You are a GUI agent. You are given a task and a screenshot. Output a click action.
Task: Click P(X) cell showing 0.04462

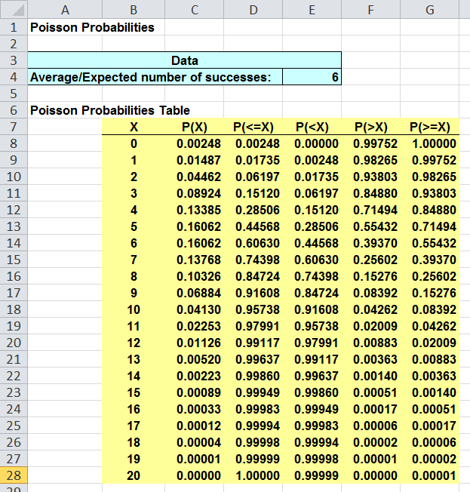[194, 177]
